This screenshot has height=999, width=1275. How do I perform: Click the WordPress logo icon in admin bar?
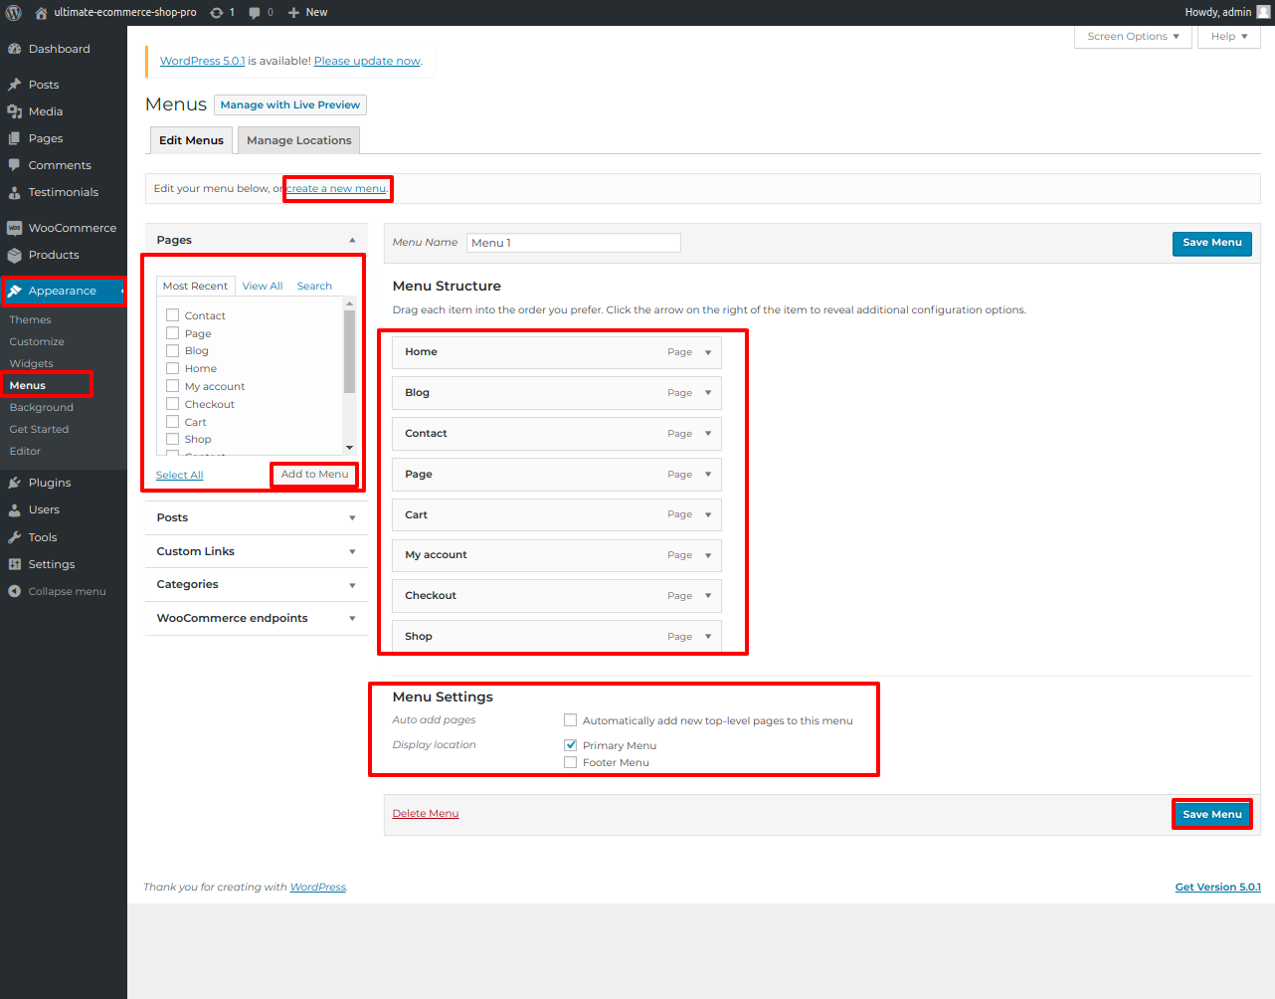(14, 12)
